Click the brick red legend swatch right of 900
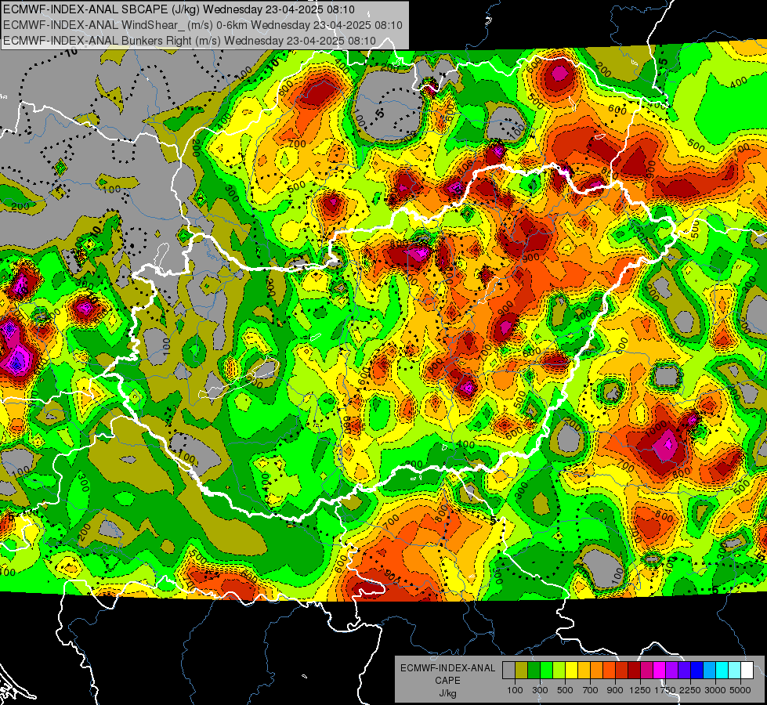 point(622,670)
